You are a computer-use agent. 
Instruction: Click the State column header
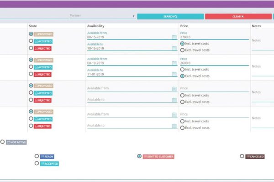coord(33,26)
